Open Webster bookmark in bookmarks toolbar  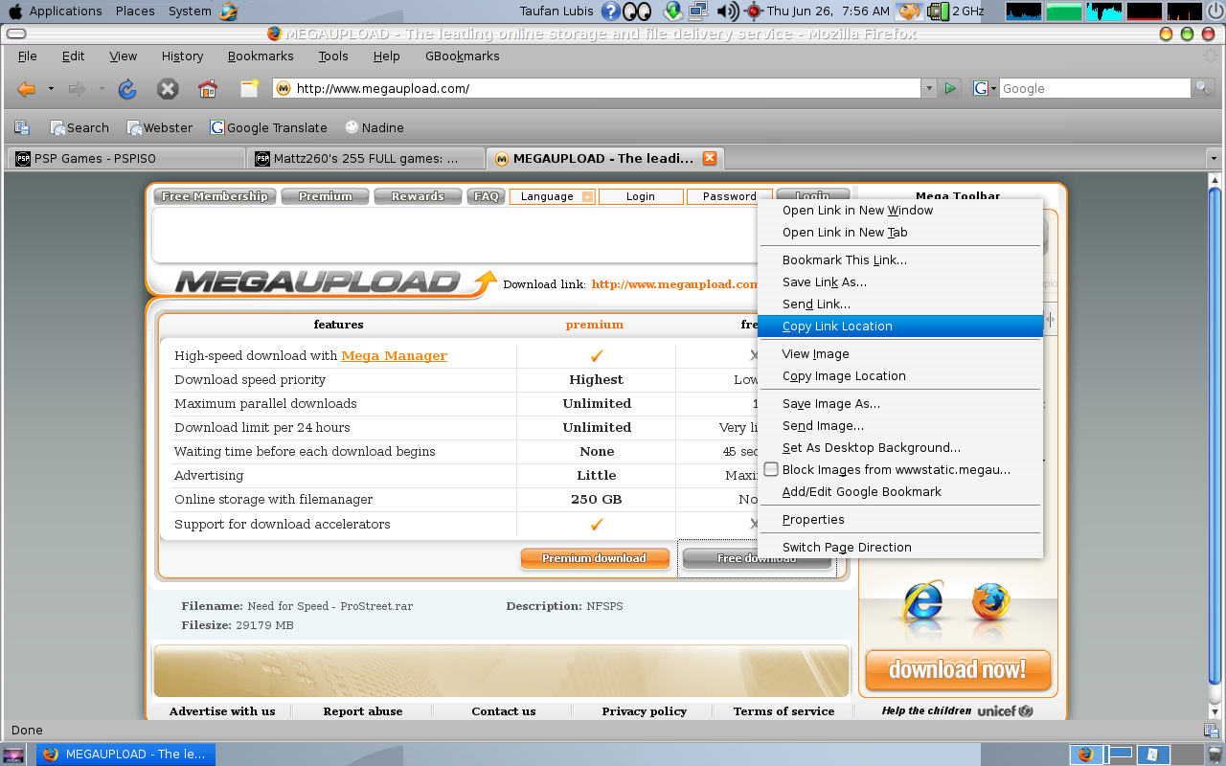tap(159, 127)
